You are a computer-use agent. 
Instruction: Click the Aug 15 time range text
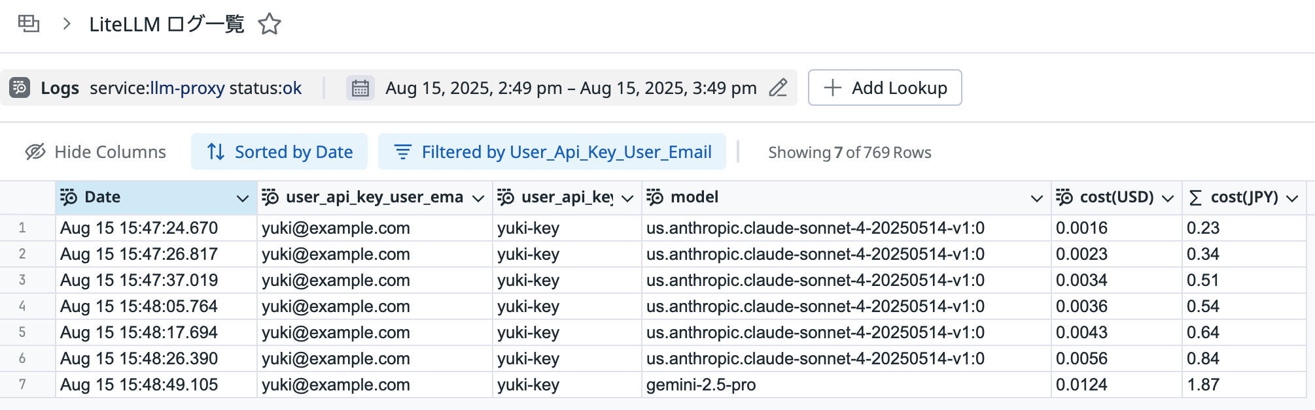tap(571, 88)
